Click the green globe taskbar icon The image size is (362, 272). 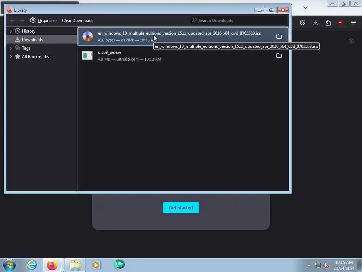tap(119, 265)
